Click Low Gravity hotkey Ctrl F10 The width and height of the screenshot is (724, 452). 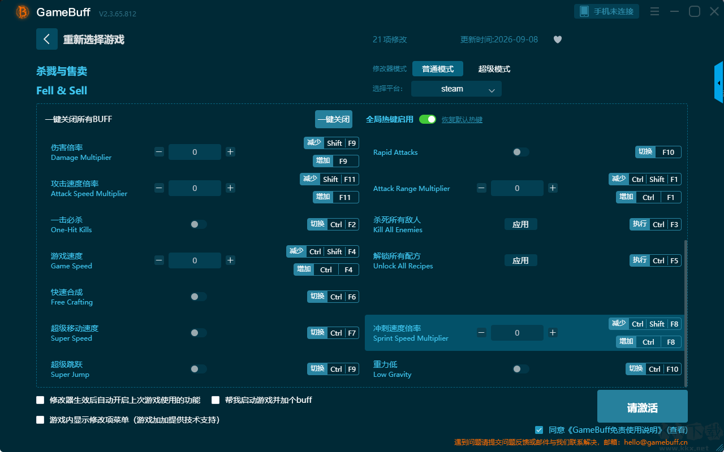pyautogui.click(x=653, y=369)
